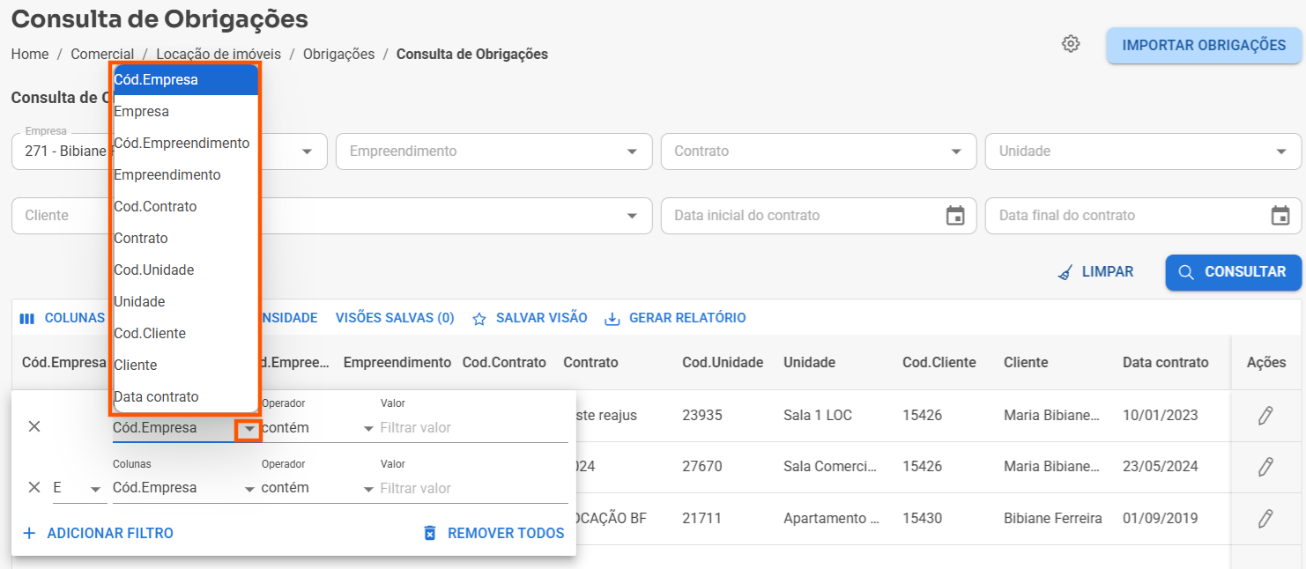The width and height of the screenshot is (1306, 569).
Task: Open the E logic operator dropdown
Action: coord(79,488)
